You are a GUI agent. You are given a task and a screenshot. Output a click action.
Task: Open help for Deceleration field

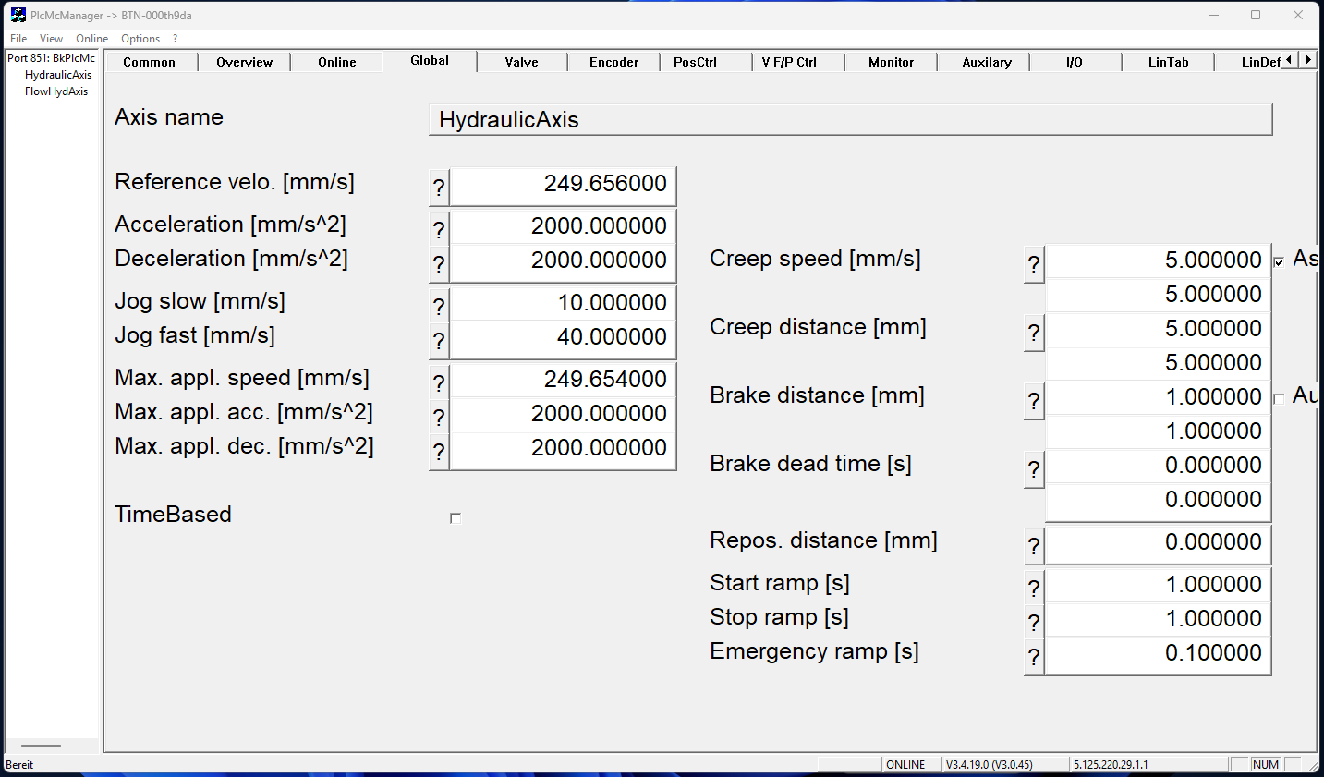(439, 264)
